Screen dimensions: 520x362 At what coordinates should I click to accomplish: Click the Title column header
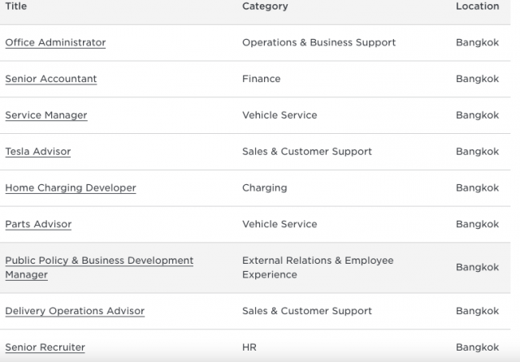pyautogui.click(x=16, y=6)
